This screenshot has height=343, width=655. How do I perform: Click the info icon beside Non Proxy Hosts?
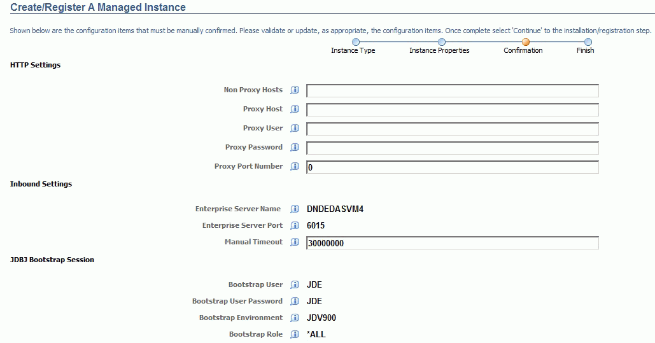pos(295,90)
